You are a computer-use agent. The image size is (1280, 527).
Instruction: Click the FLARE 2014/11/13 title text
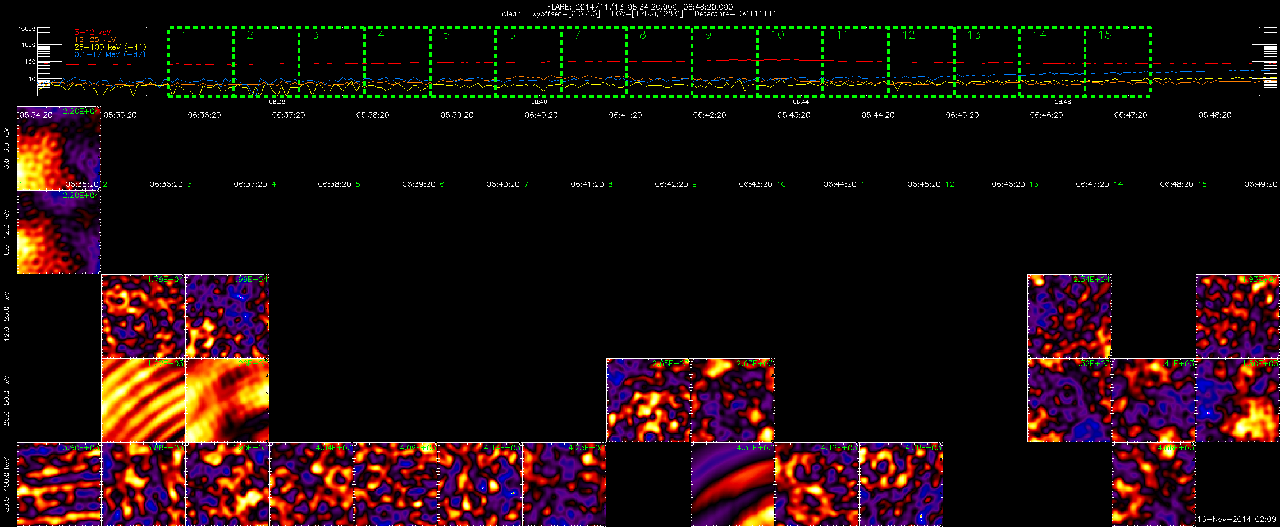point(640,7)
